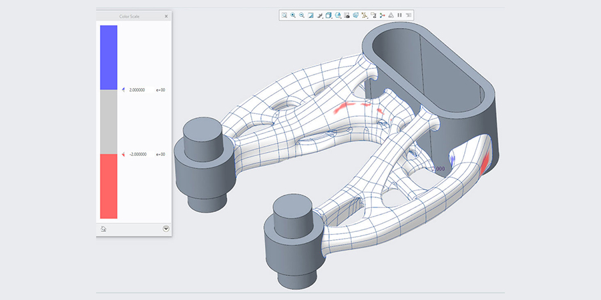Click the upper limit value 2.000000 field

click(x=138, y=89)
